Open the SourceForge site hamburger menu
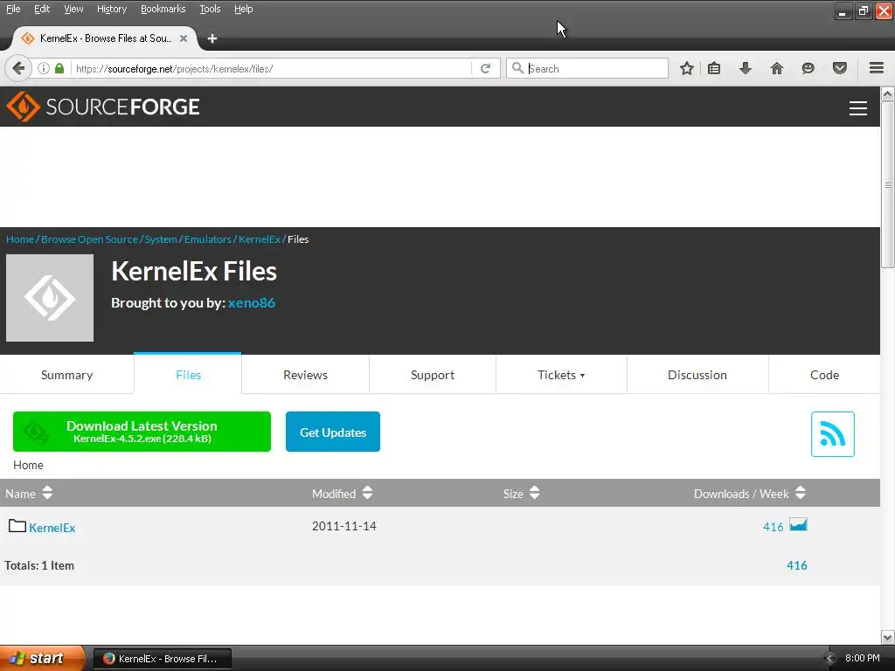 (858, 107)
